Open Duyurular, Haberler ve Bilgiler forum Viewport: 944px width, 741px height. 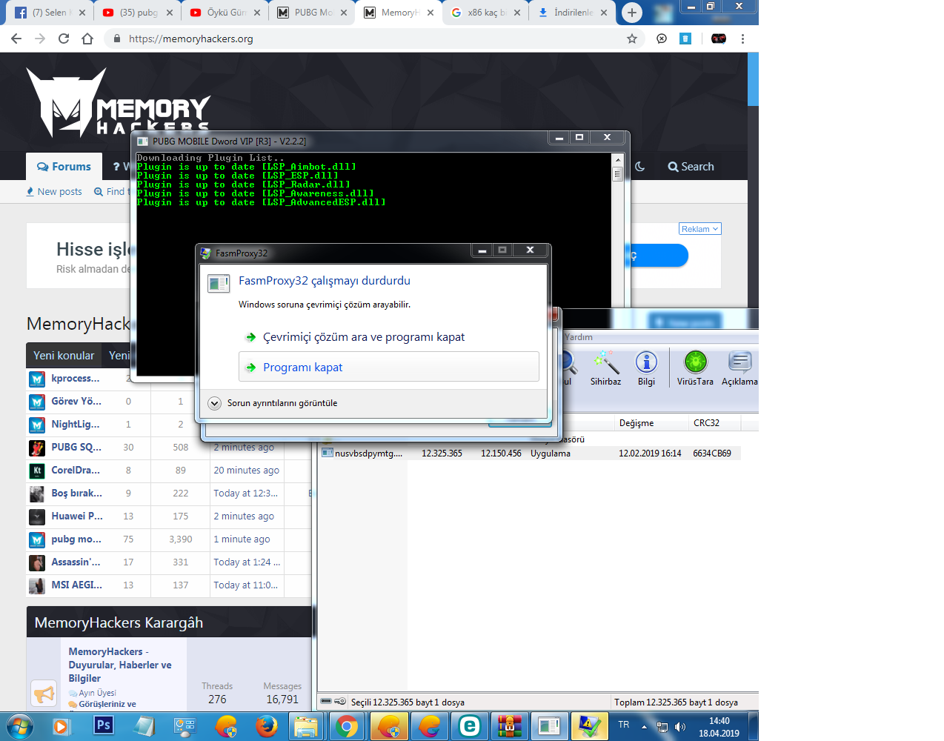(120, 665)
